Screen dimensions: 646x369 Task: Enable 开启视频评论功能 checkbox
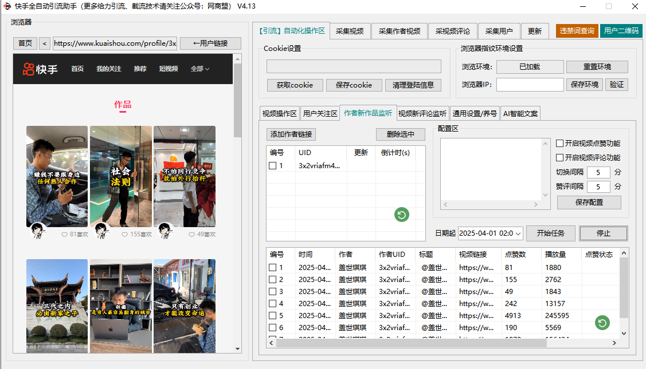point(559,157)
